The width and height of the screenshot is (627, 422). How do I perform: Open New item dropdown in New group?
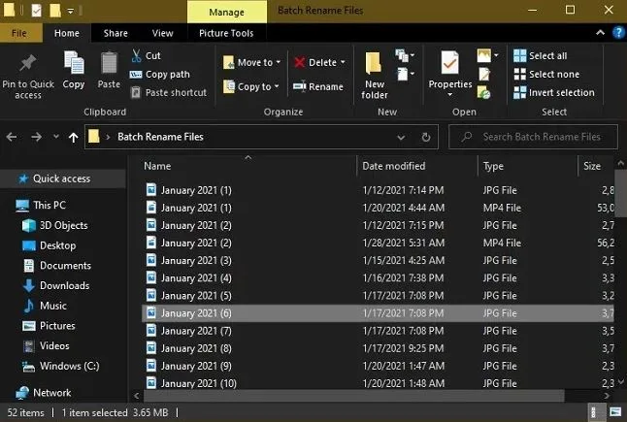coord(405,55)
